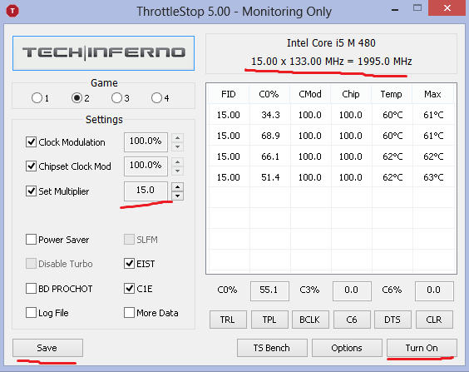Minimize the ThrottleStop window
This screenshot has width=469, height=372.
(x=395, y=10)
